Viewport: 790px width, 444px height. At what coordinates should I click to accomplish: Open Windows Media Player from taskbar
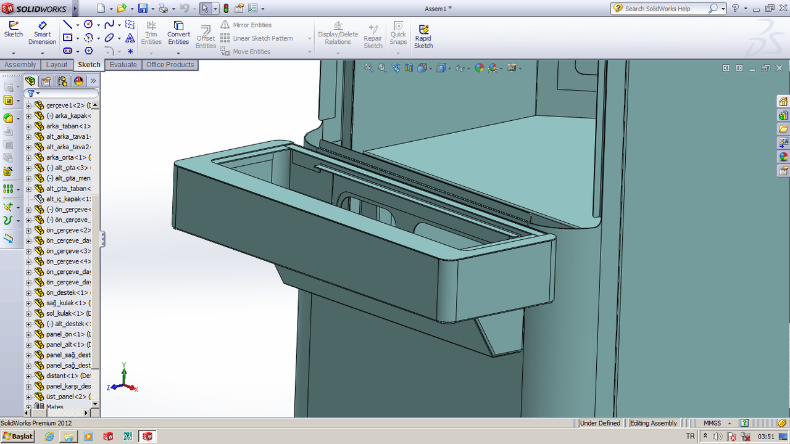pos(88,437)
